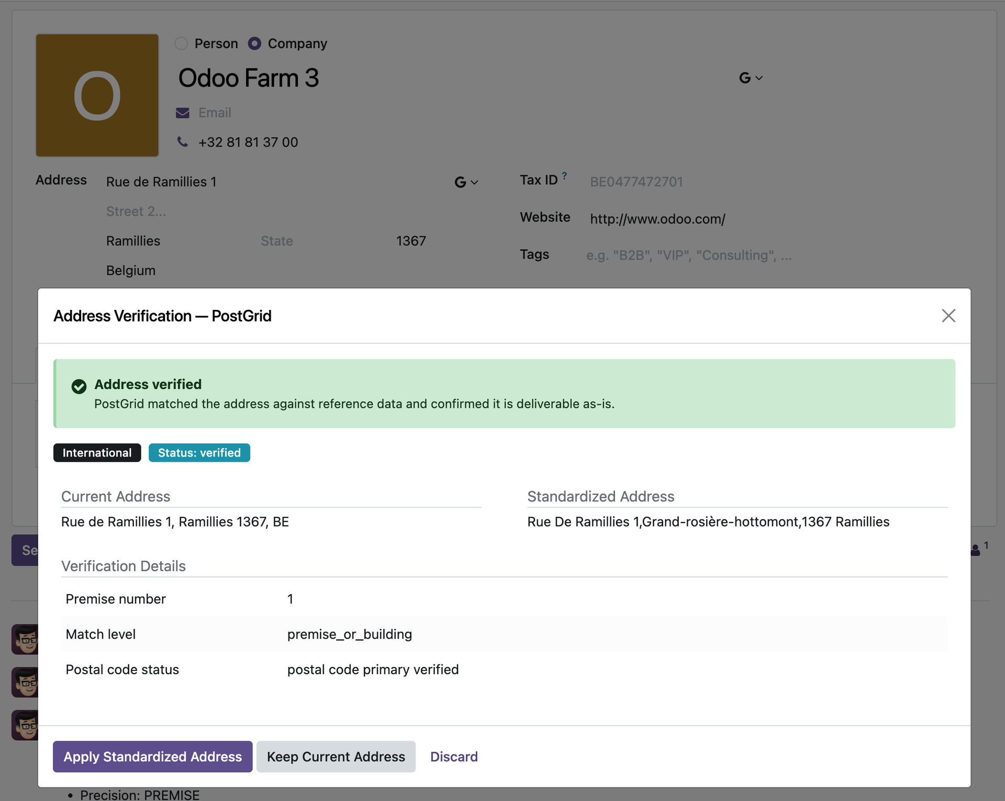Viewport: 1005px width, 801px height.
Task: Edit the Website field http://www.odoo.com/
Action: tap(658, 219)
